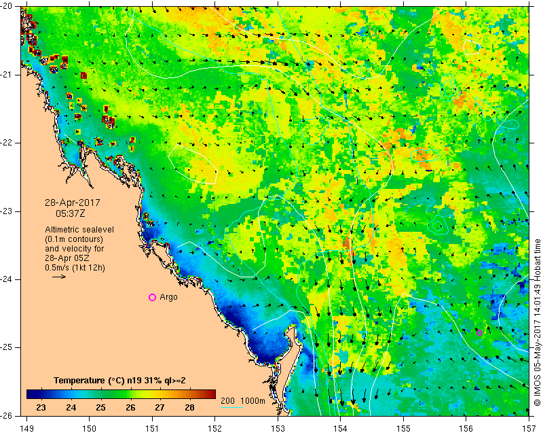Image resolution: width=543 pixels, height=435 pixels.
Task: Click the '05:37Z' time text
Action: click(71, 213)
